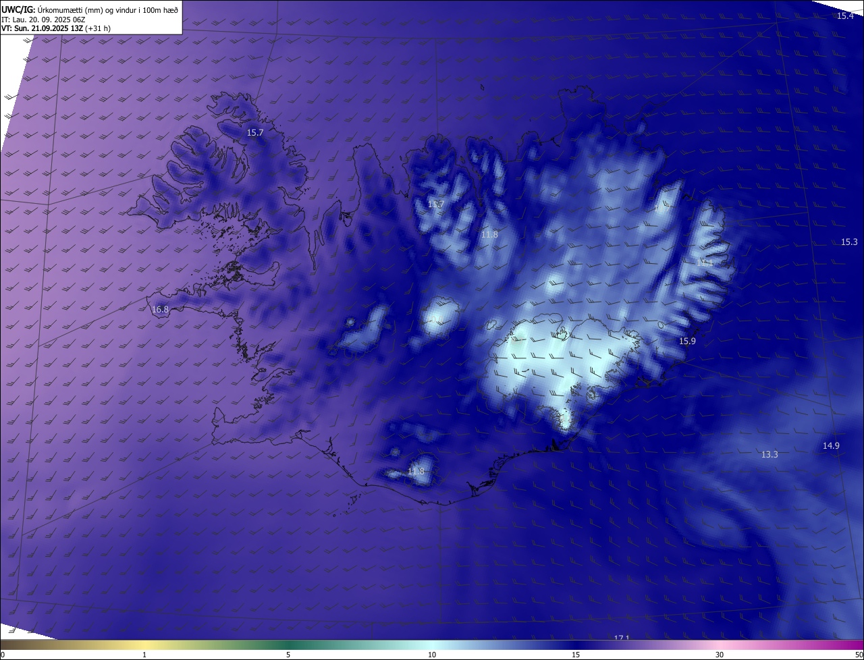This screenshot has height=660, width=864.
Task: Click the 13.3 value over the southeast sea
Action: coord(769,454)
